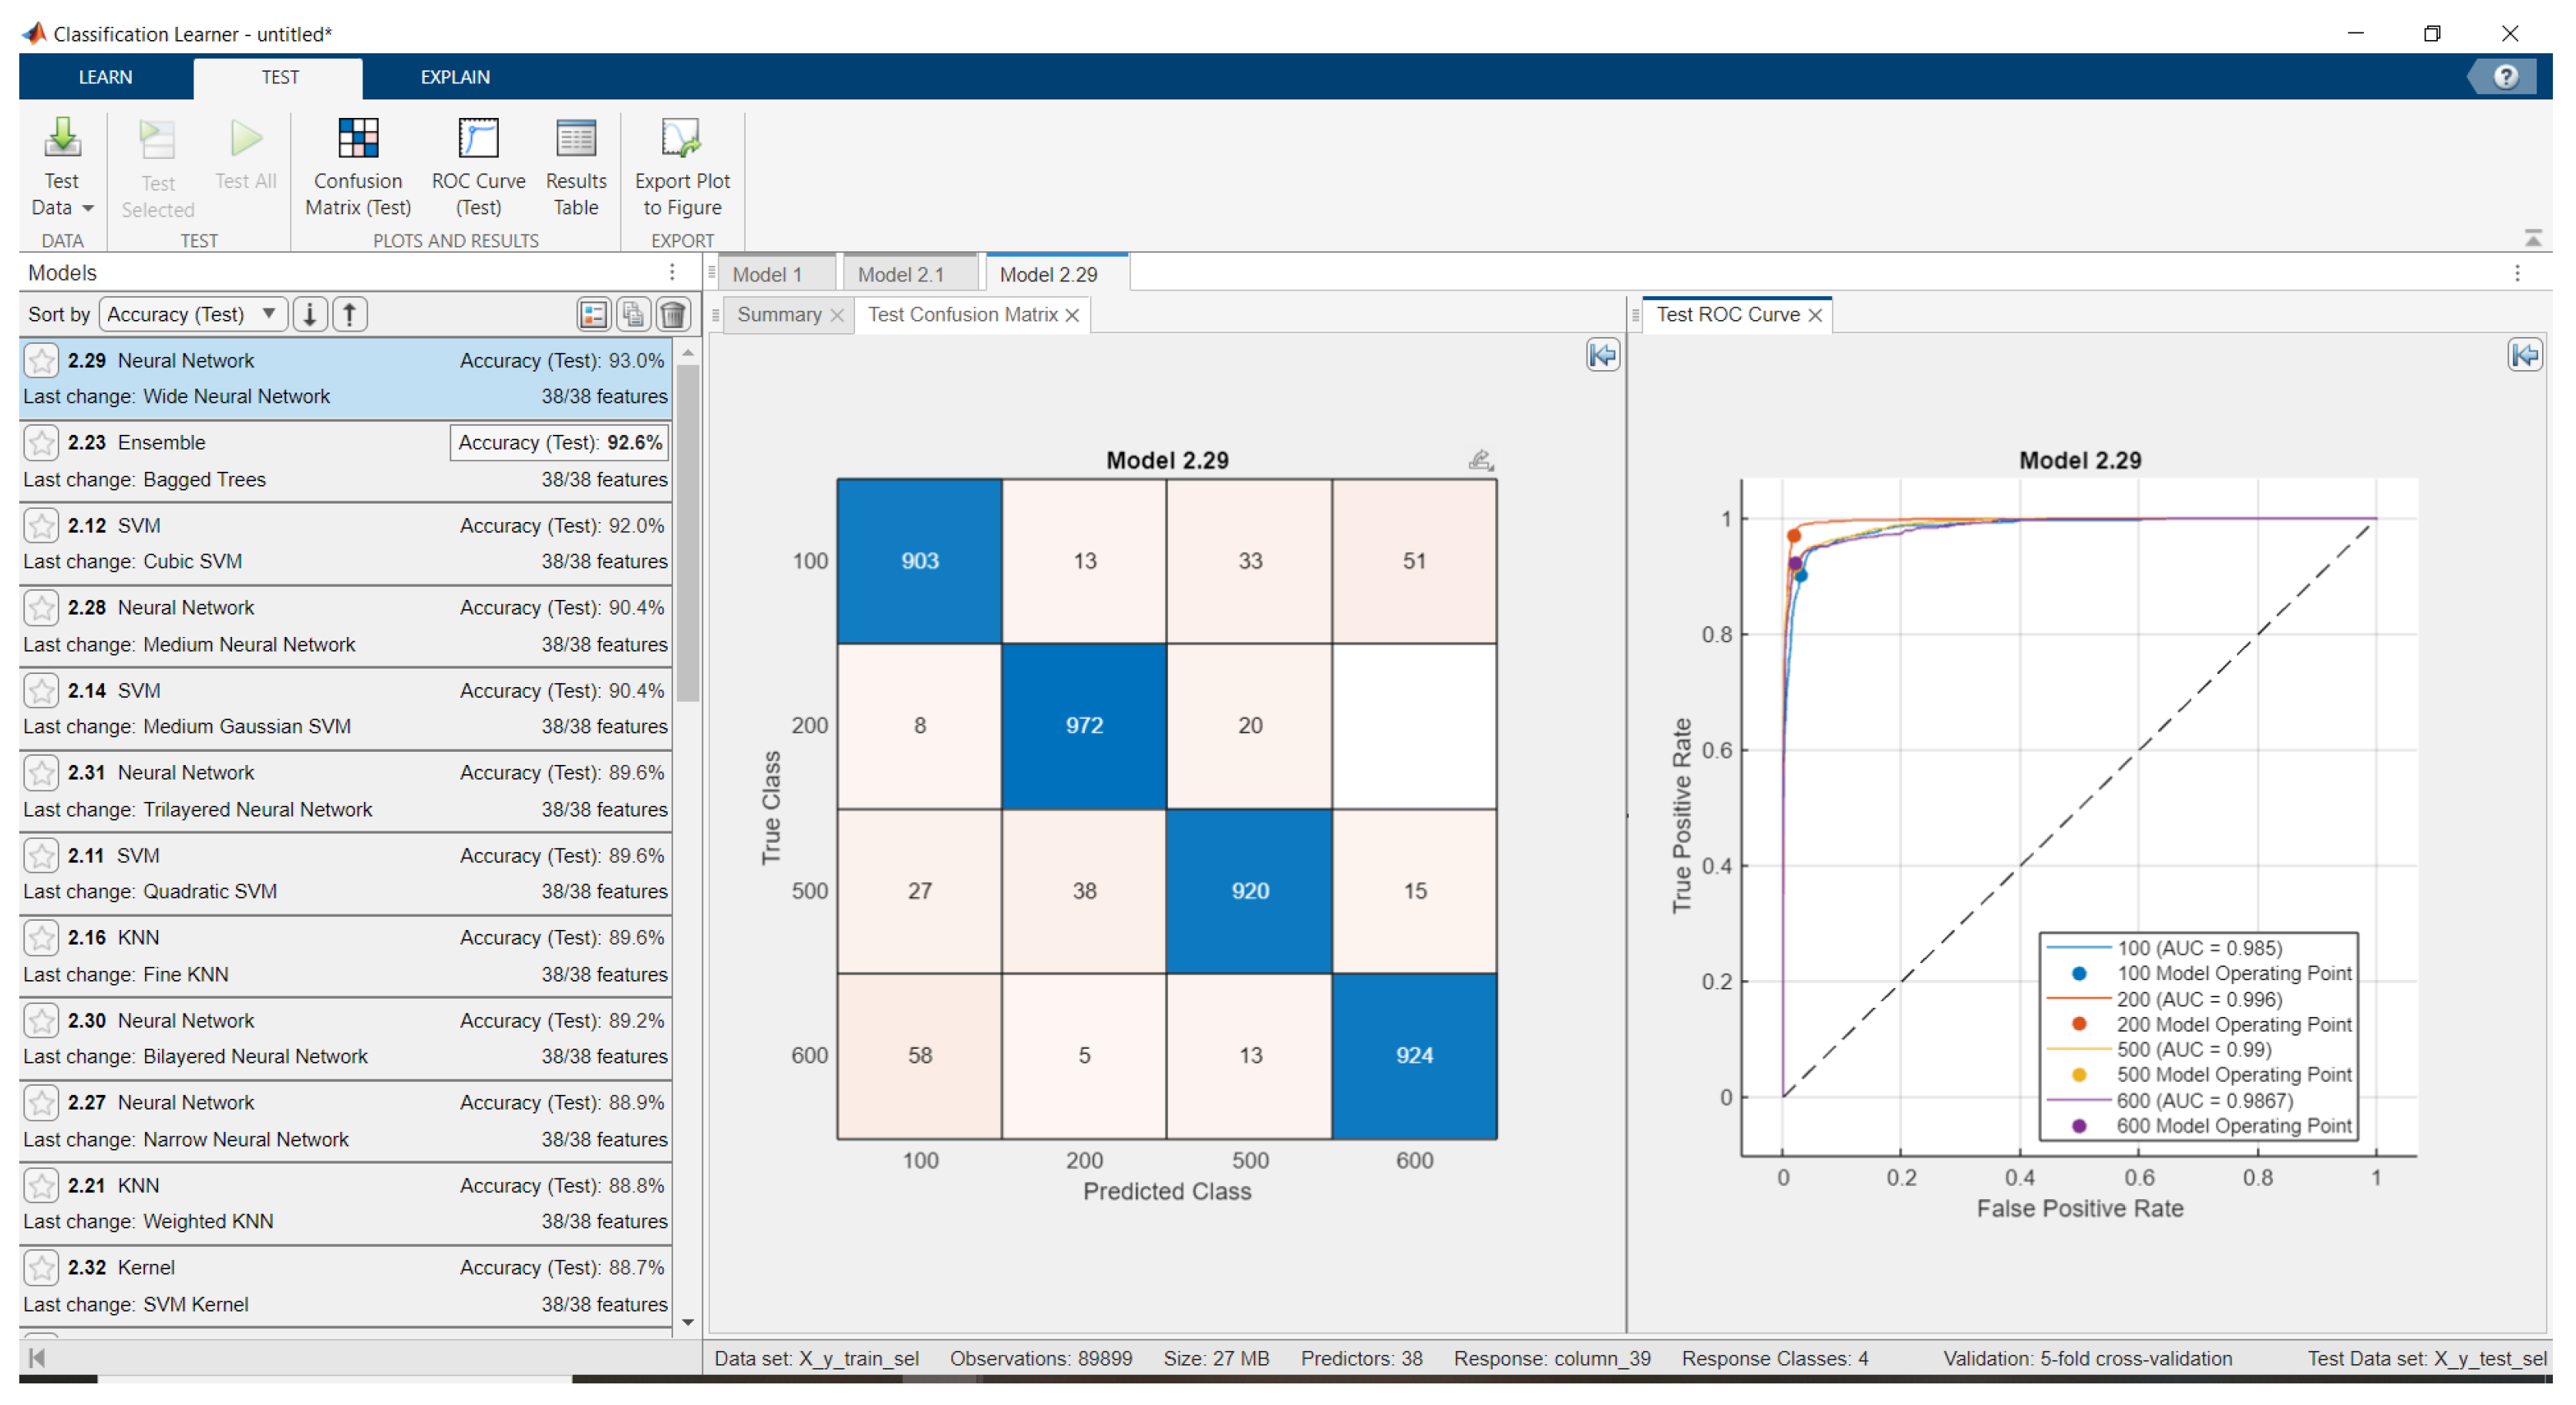Click the 972 cell in confusion matrix
This screenshot has height=1405, width=2576.
(x=1084, y=726)
